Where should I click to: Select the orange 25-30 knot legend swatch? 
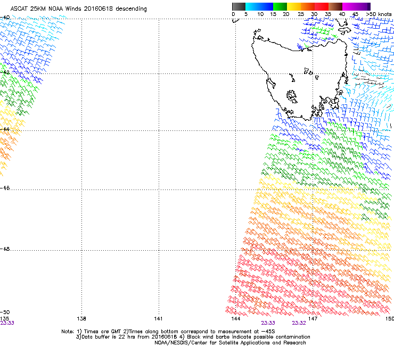coord(308,6)
